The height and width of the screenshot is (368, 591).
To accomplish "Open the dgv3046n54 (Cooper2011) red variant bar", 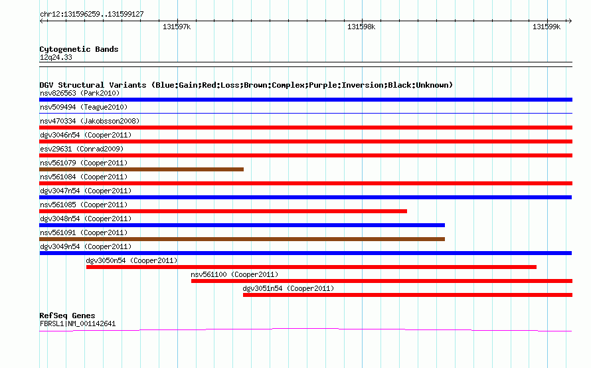I will 305,141.
